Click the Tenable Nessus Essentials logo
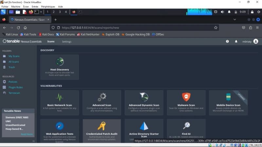This screenshot has width=262, height=147. (x=22, y=41)
